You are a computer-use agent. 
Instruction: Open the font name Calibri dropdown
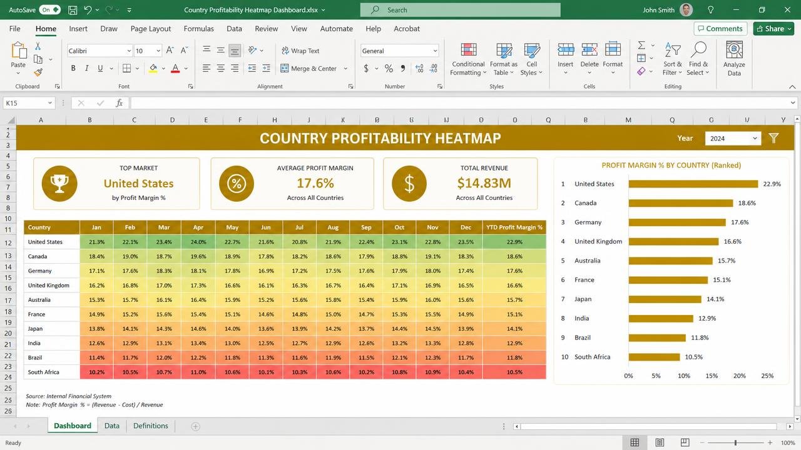point(129,51)
